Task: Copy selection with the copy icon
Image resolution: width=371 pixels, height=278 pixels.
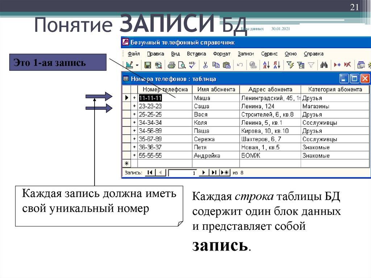Action: point(216,65)
